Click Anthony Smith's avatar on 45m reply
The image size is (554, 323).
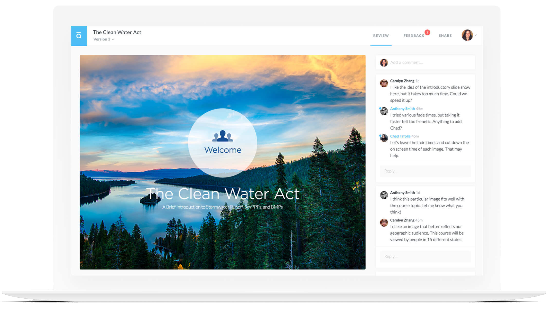tap(384, 111)
